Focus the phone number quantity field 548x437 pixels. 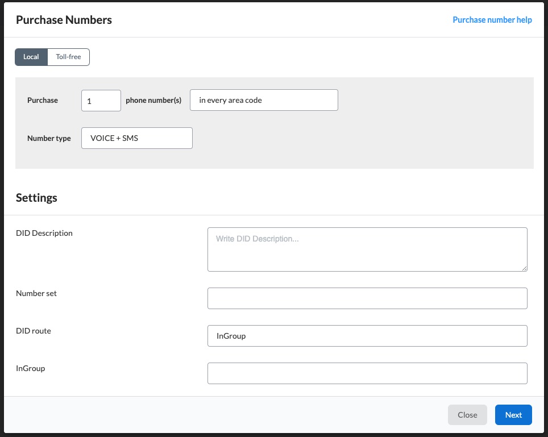101,101
